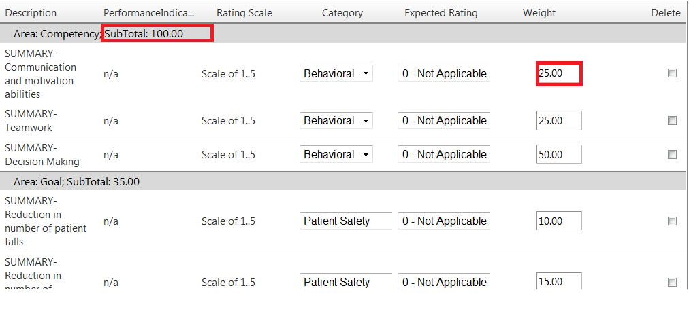Select the 15.00 weight input box
Image resolution: width=689 pixels, height=326 pixels.
click(559, 282)
